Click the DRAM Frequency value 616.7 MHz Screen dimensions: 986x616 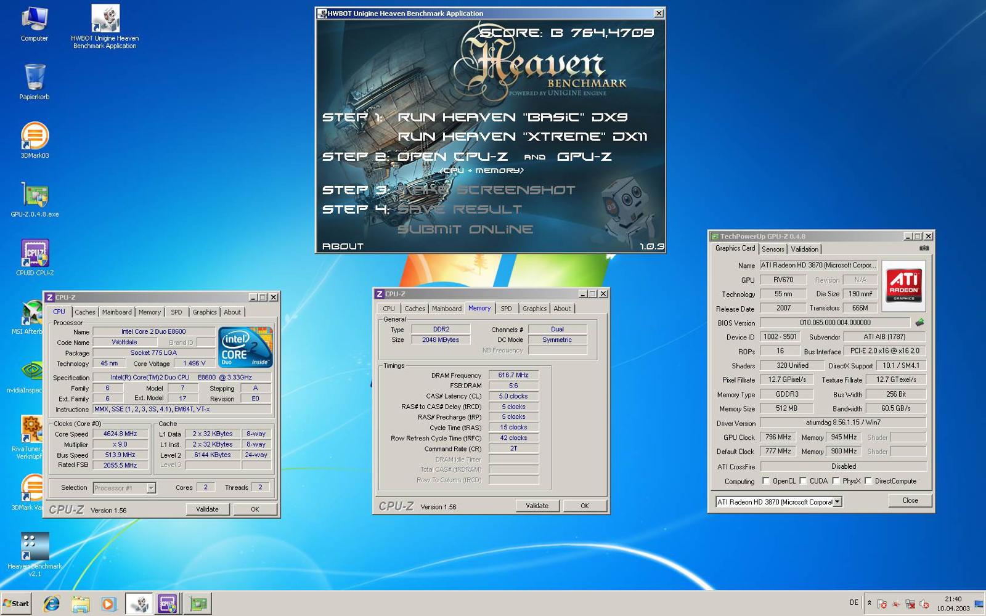click(513, 375)
